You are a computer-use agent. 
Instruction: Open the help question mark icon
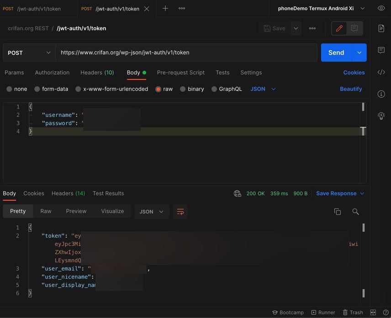(x=386, y=313)
